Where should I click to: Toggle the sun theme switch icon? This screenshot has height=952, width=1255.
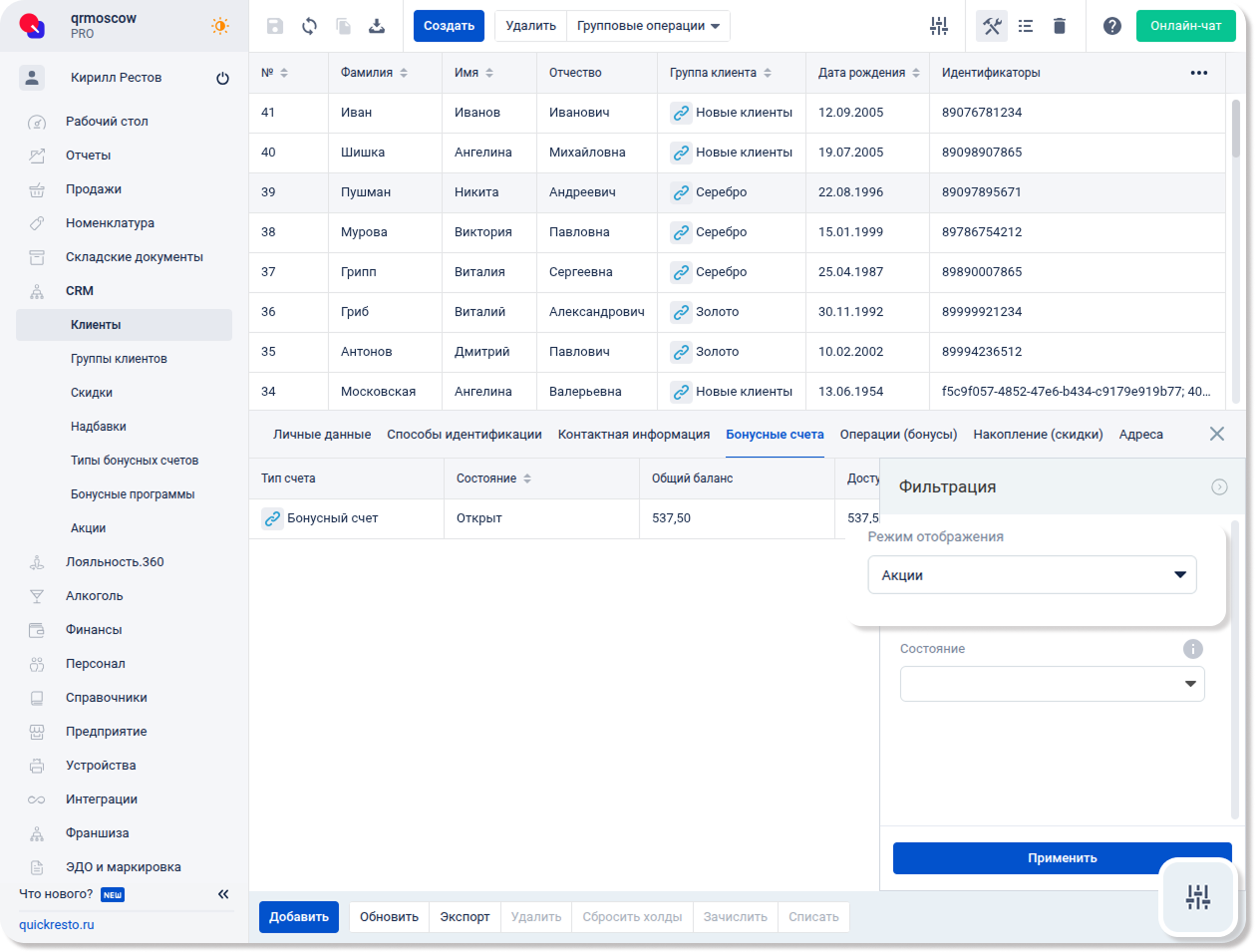pos(220,26)
